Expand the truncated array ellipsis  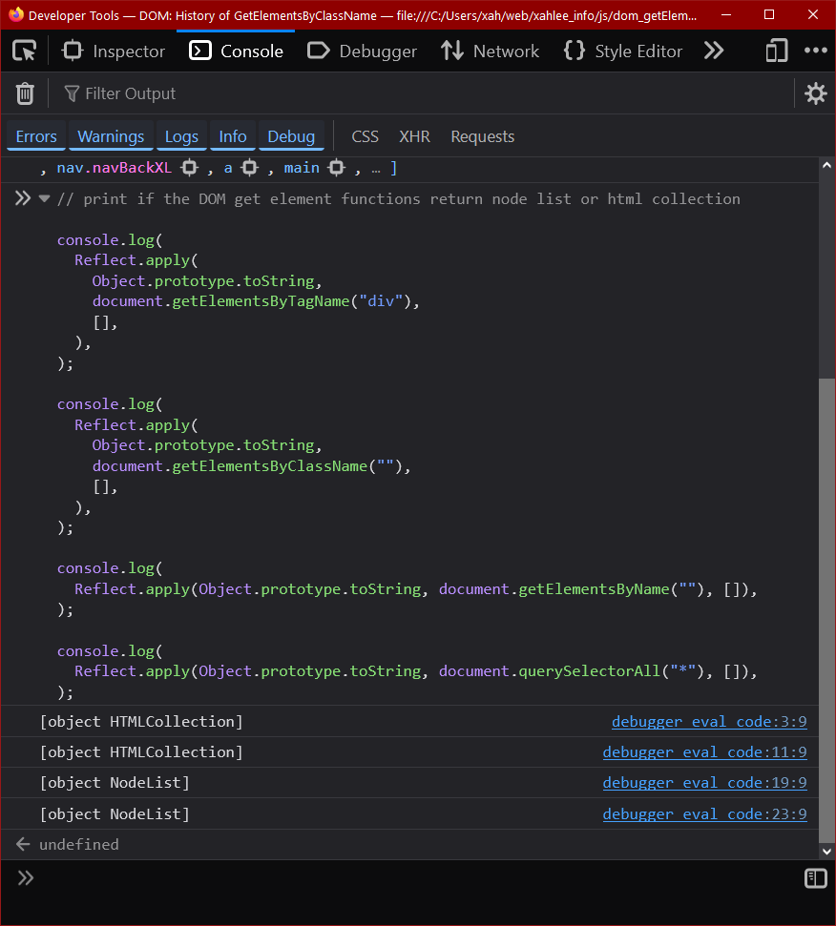coord(376,169)
